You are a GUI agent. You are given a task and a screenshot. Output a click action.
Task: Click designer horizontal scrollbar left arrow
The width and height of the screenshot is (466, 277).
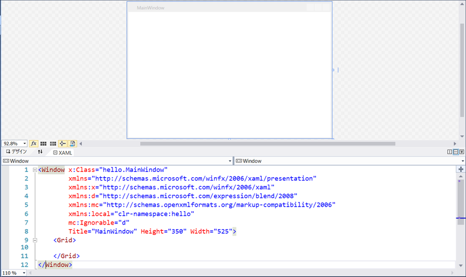point(81,144)
